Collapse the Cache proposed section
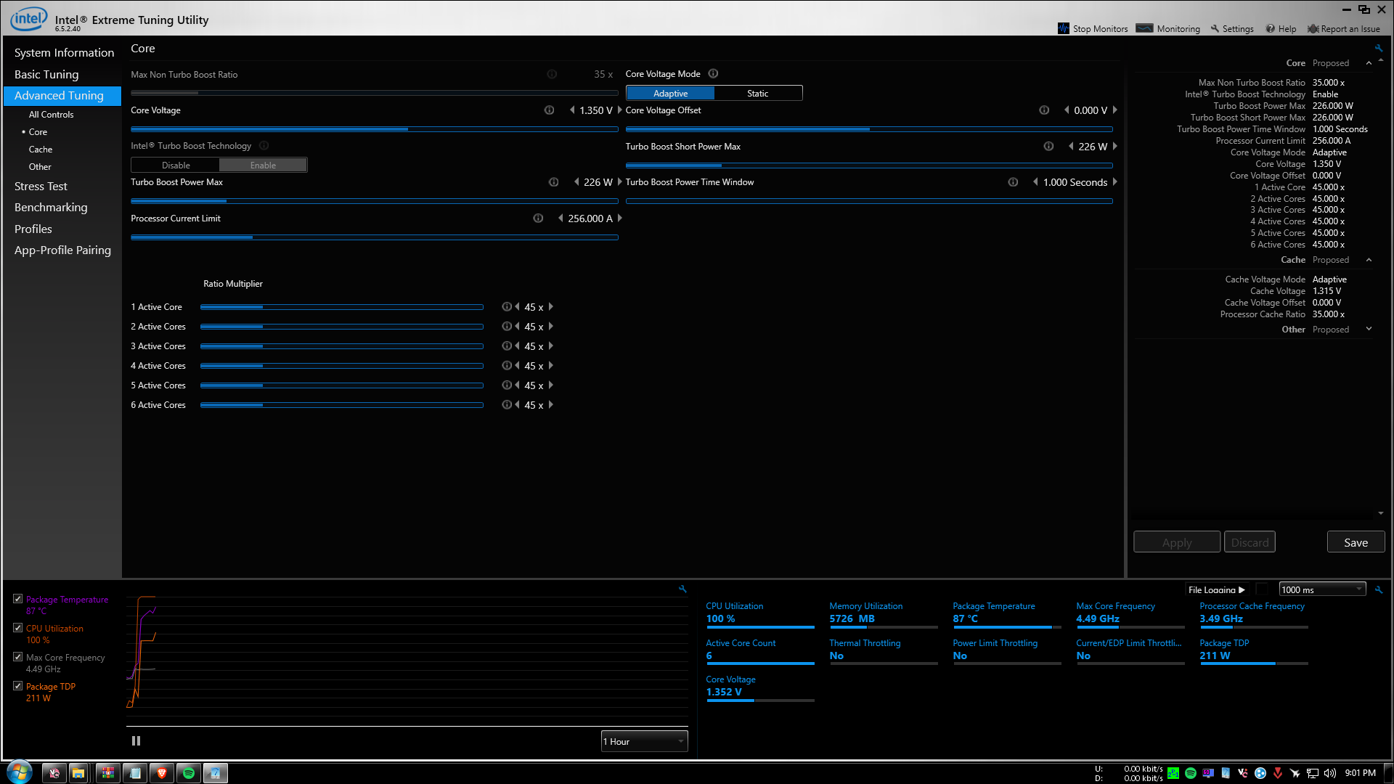 click(1369, 260)
